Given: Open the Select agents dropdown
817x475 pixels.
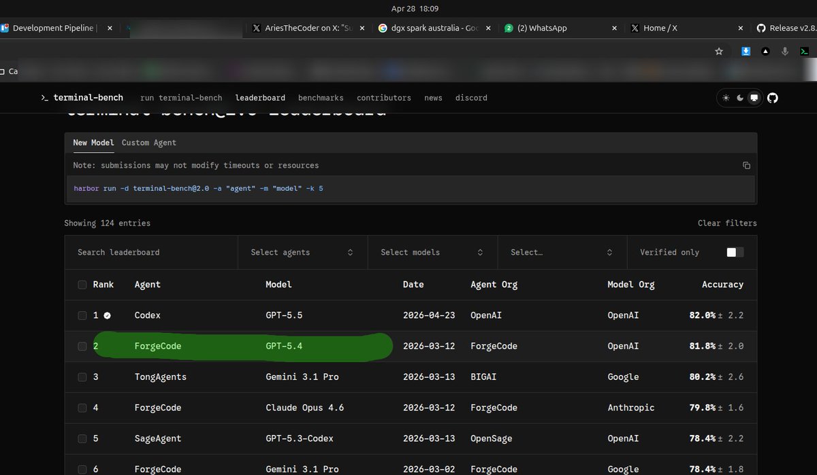Looking at the screenshot, I should [x=303, y=252].
